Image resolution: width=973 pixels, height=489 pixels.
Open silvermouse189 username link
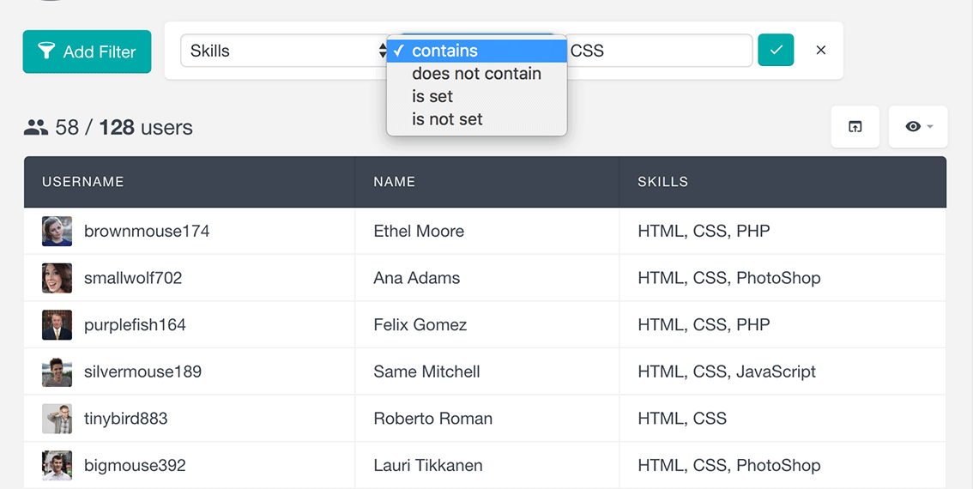point(142,372)
